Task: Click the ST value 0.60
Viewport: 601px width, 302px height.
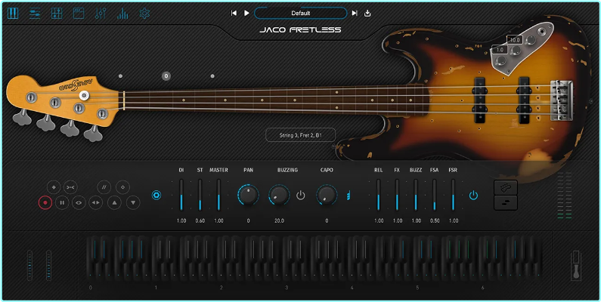Action: (x=200, y=221)
